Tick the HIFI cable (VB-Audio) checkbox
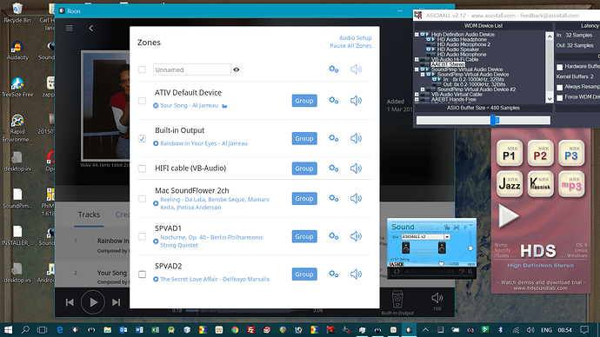The width and height of the screenshot is (600, 337). tap(142, 168)
